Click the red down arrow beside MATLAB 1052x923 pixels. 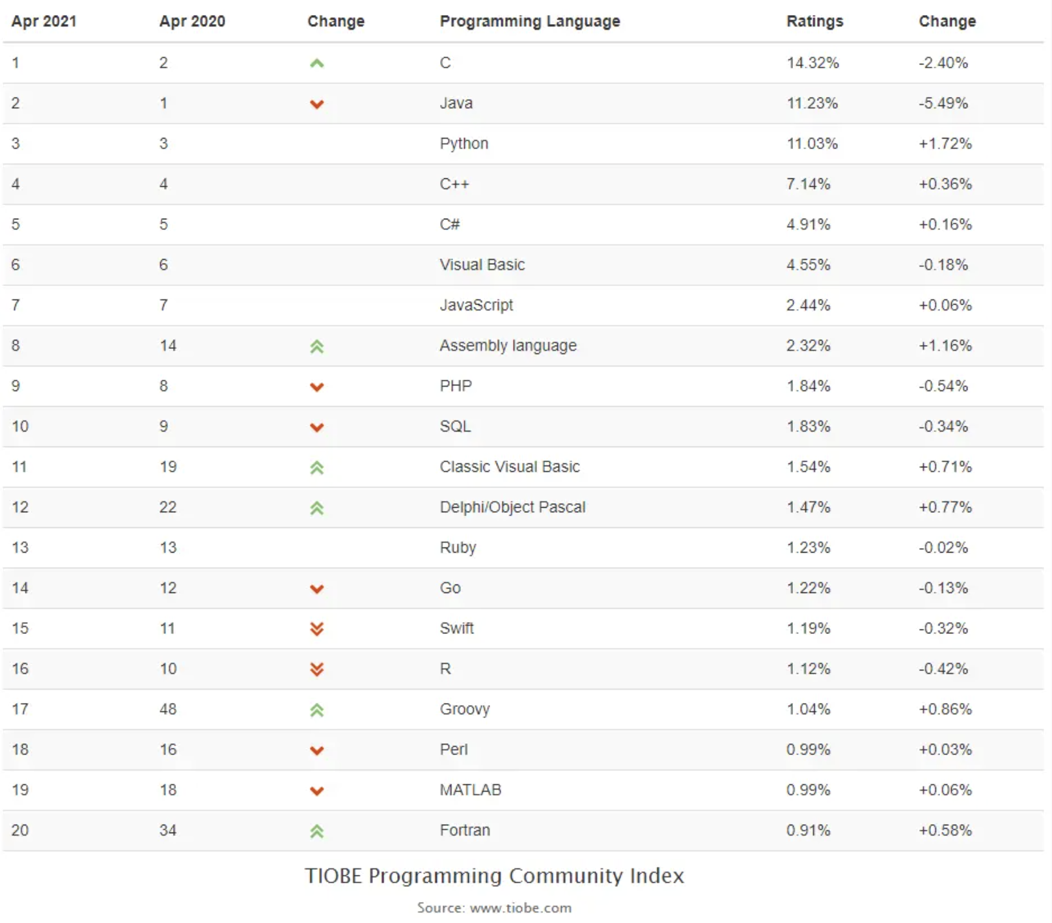pyautogui.click(x=317, y=791)
